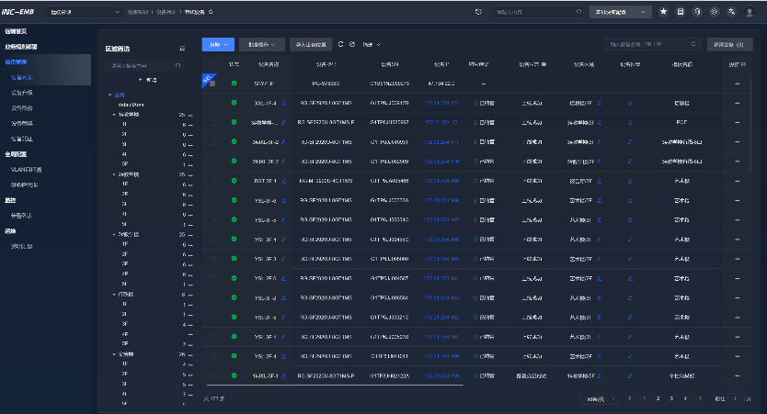
Task: Click the favorite star icon after the breadcrumb
Action: tap(211, 12)
